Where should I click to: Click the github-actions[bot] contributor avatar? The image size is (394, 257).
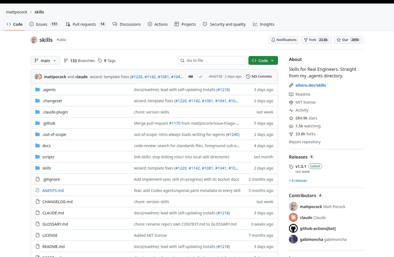pos(293,229)
